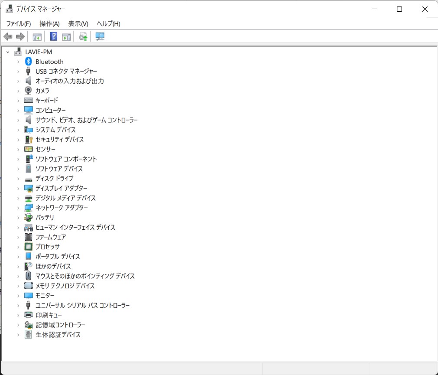Maximize the デバイス マネージャー window
The width and height of the screenshot is (438, 375).
pyautogui.click(x=399, y=9)
